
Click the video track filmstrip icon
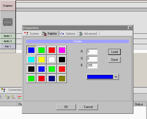coord(8,22)
